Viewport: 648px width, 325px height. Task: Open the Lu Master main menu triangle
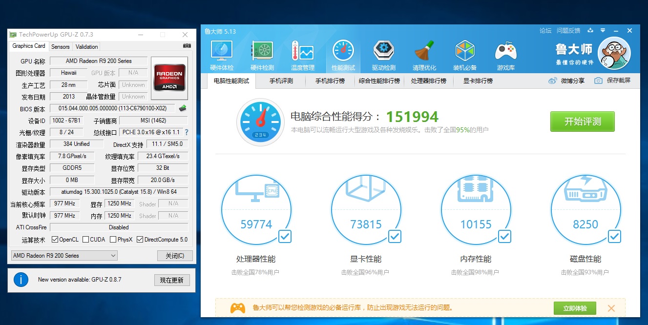click(603, 30)
